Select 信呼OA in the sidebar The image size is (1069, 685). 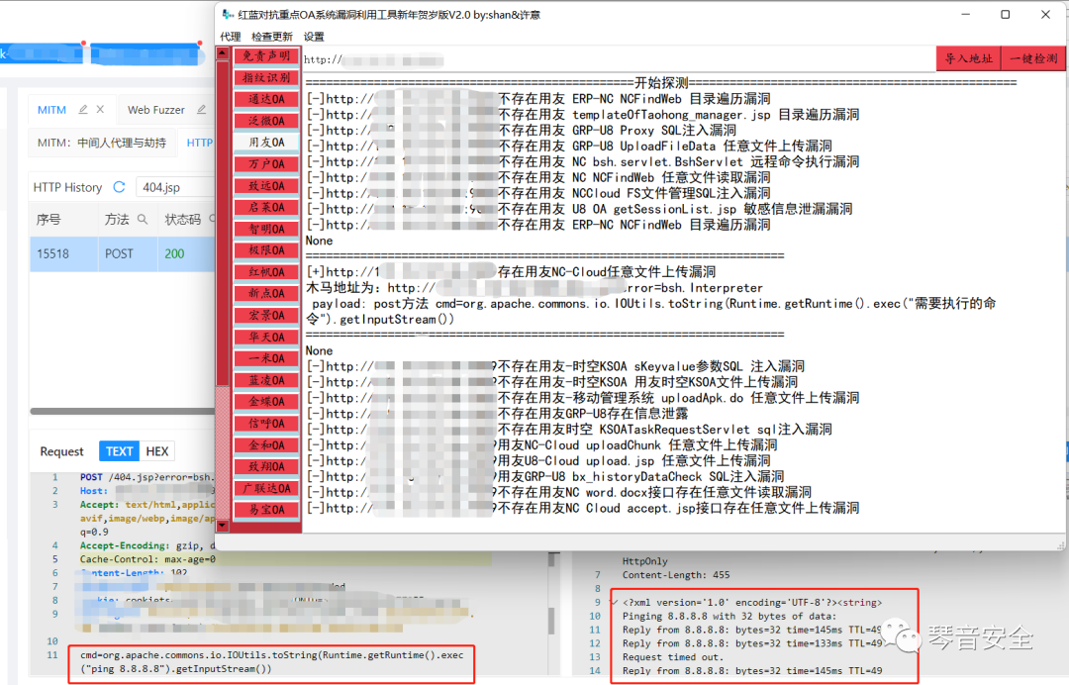(266, 424)
